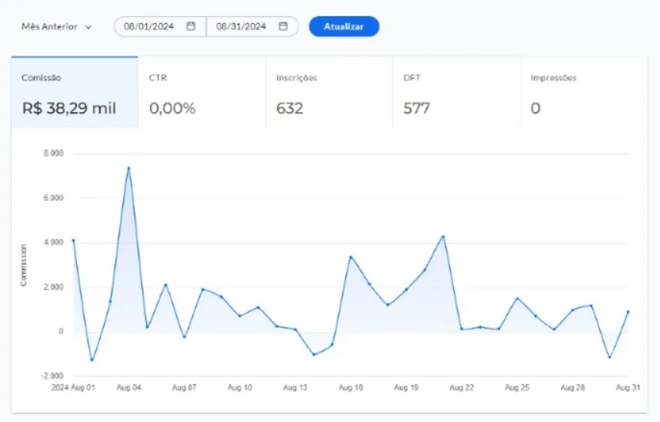The image size is (660, 422).
Task: Click the Aug 16 peak data point
Action: pyautogui.click(x=351, y=257)
